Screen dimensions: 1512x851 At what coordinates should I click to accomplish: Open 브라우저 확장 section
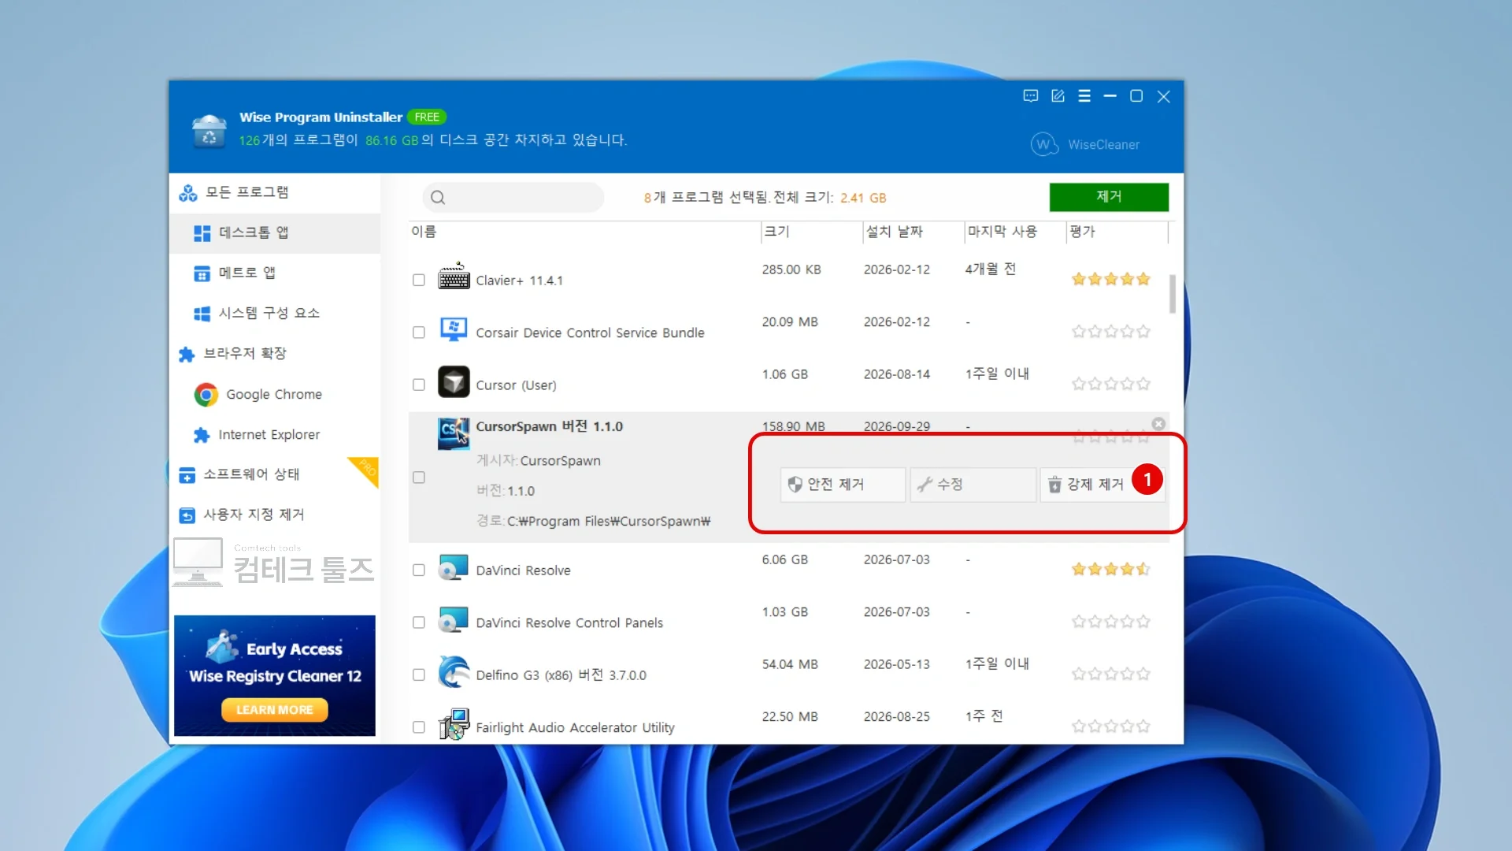[x=274, y=353]
